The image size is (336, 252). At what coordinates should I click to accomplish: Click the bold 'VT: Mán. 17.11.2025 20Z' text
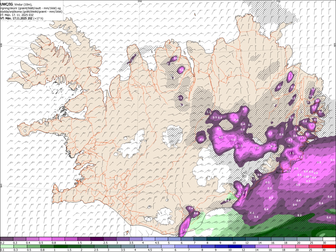point(17,18)
